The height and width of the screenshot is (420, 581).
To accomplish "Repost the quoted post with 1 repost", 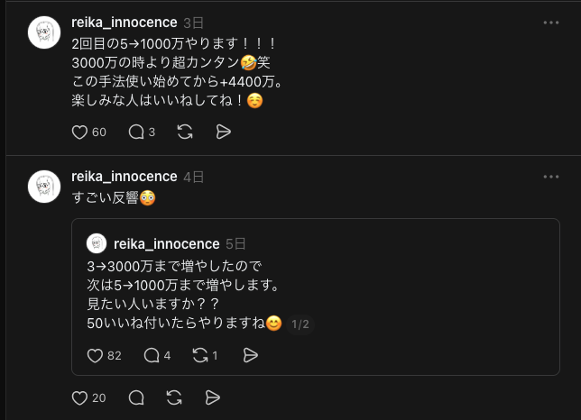I will [x=200, y=356].
